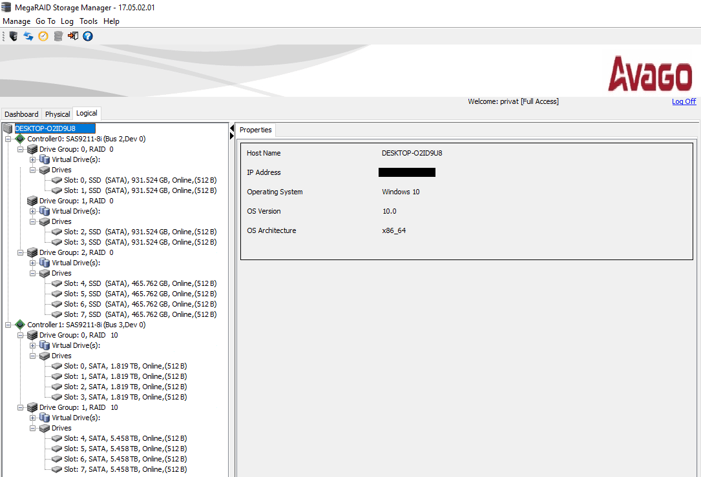Image resolution: width=701 pixels, height=477 pixels.
Task: Collapse Drive Group 2, RAID 0 node
Action: pos(20,252)
